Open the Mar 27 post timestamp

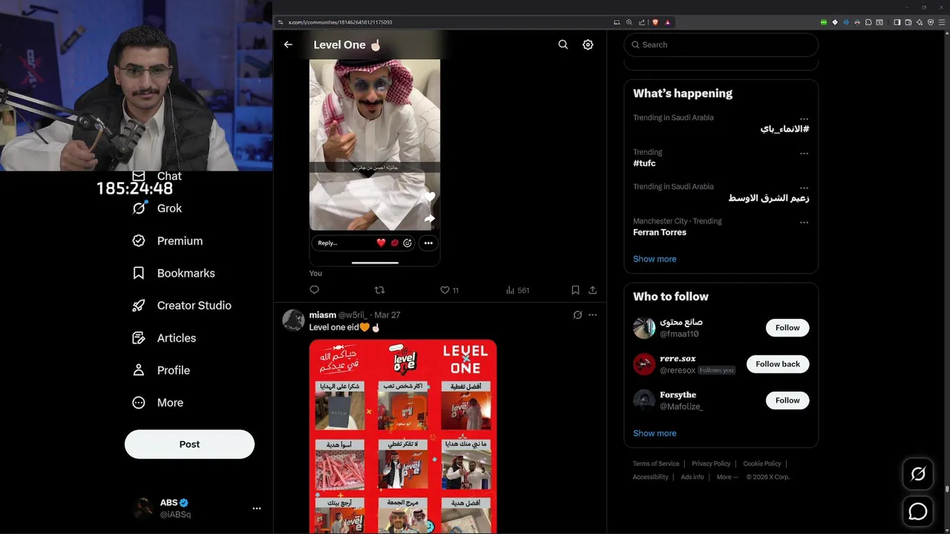point(387,315)
